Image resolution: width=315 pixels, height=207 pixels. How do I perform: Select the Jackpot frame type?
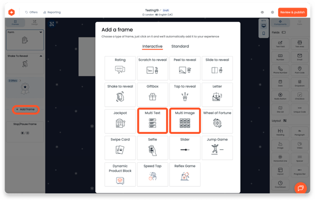click(120, 121)
